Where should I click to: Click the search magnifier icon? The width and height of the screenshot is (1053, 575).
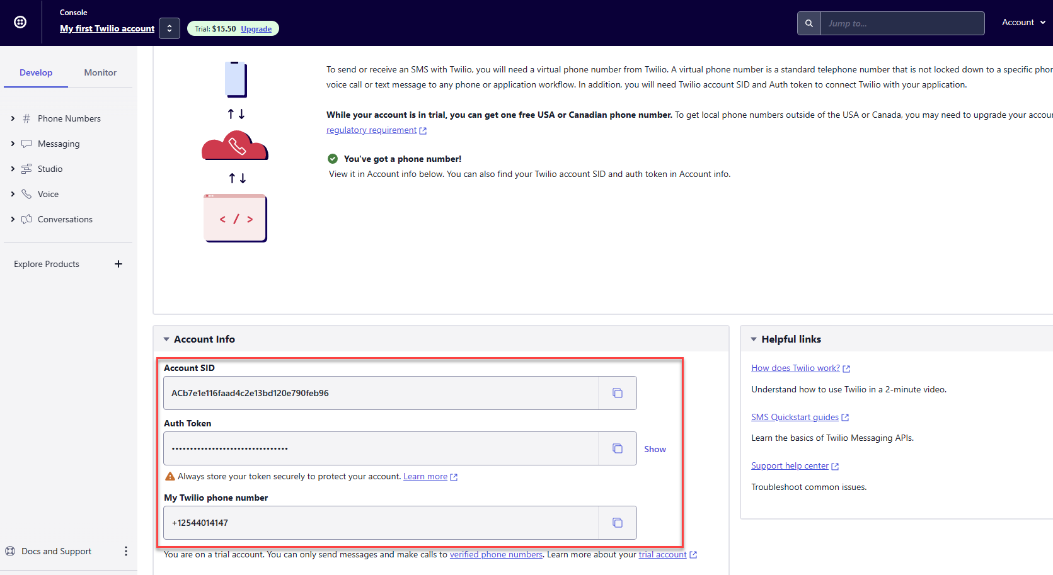pyautogui.click(x=808, y=23)
